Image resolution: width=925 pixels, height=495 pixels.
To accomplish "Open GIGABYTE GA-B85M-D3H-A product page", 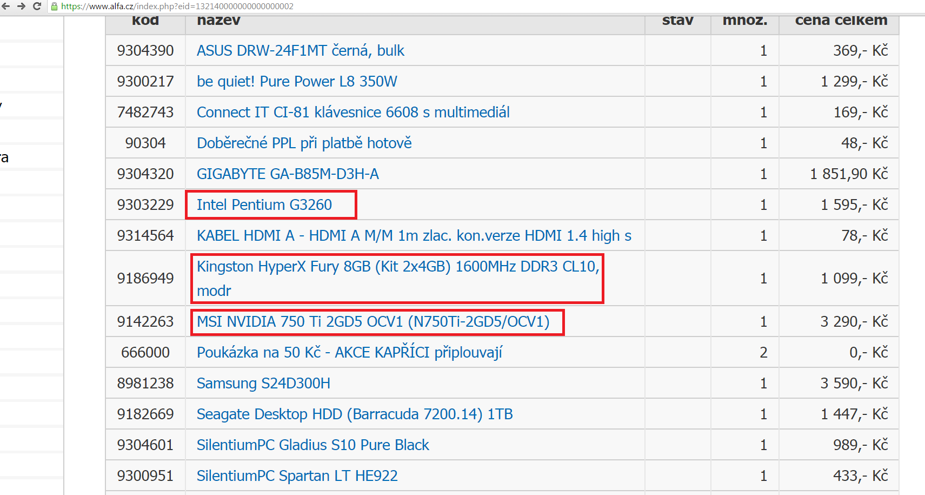I will tap(288, 174).
